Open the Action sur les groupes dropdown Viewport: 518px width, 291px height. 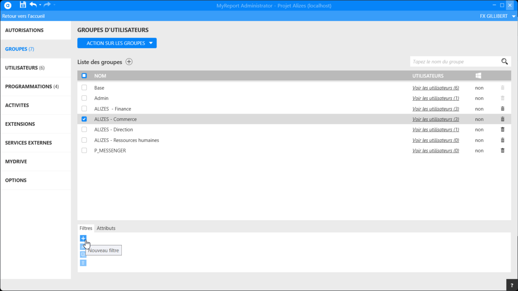click(x=117, y=43)
